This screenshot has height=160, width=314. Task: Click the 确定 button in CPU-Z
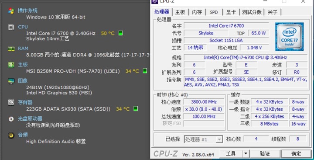coord(296,154)
